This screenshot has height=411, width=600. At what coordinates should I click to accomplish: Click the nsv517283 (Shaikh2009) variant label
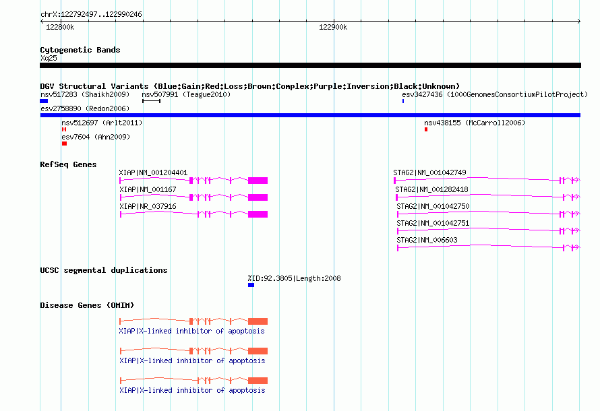85,94
